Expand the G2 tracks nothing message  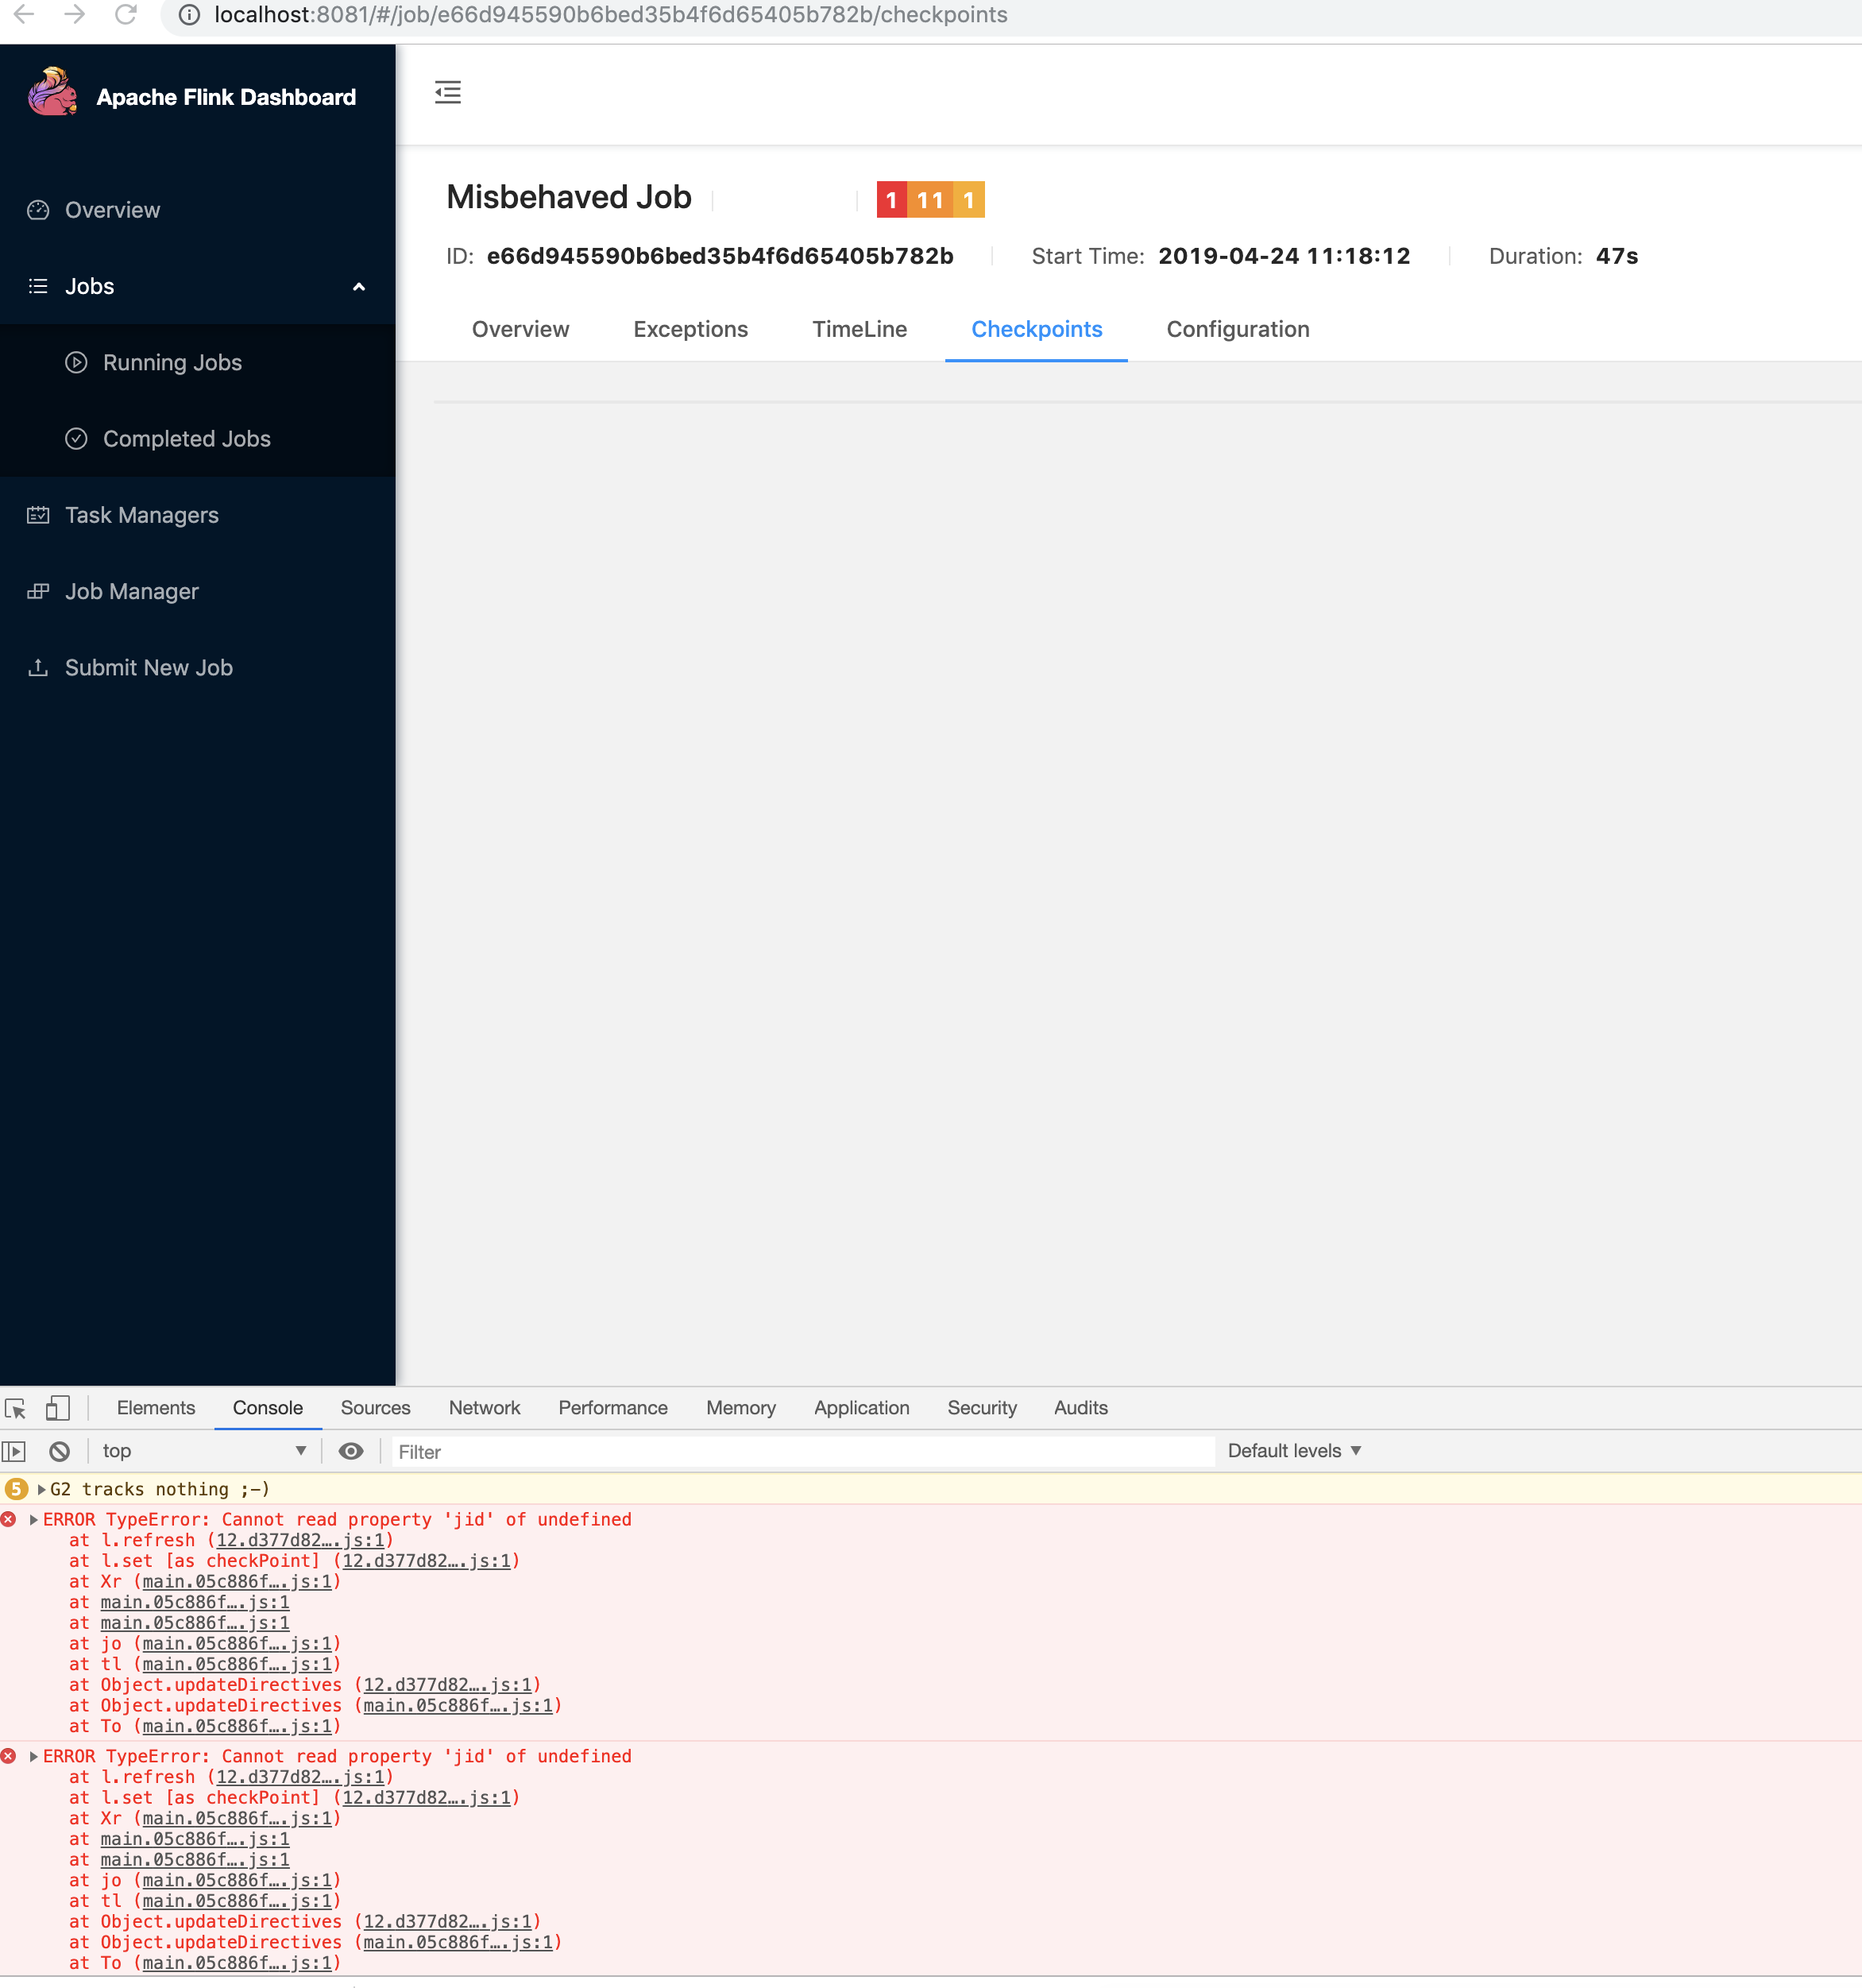(41, 1490)
